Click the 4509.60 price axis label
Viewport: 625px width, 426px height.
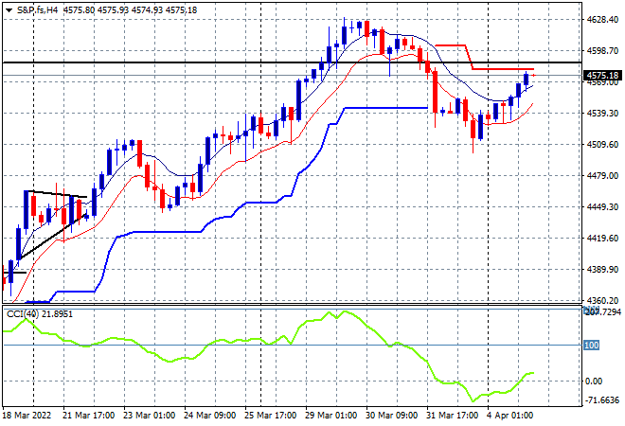602,145
